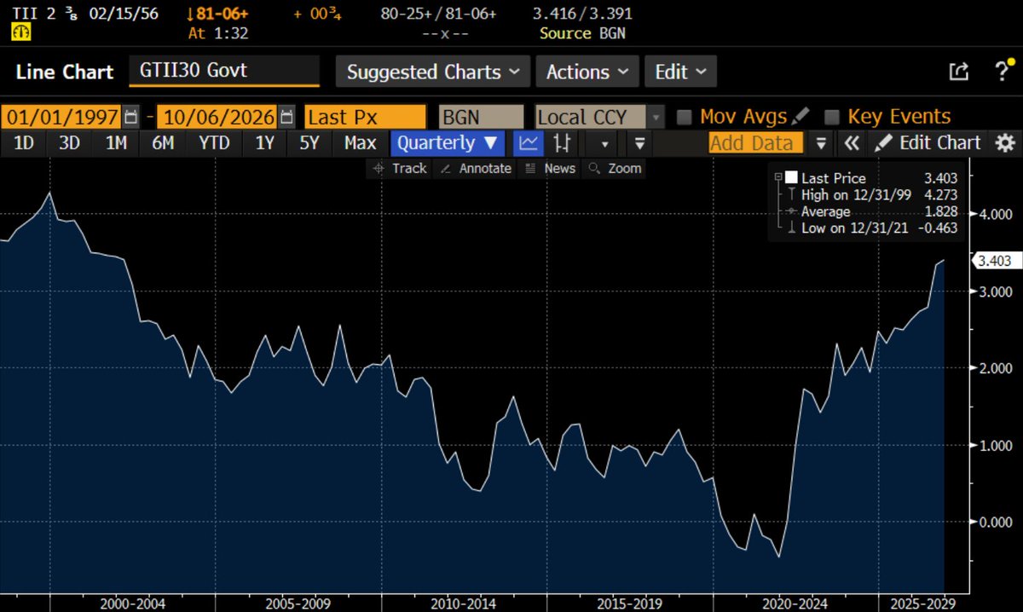Select the 3D time range
Image resolution: width=1023 pixels, height=612 pixels.
point(69,143)
